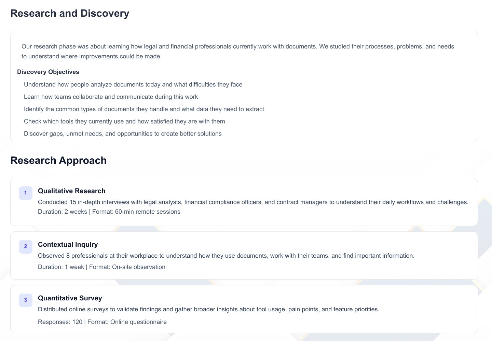Image resolution: width=492 pixels, height=341 pixels.
Task: Click the objective about currently used tools
Action: coord(124,122)
